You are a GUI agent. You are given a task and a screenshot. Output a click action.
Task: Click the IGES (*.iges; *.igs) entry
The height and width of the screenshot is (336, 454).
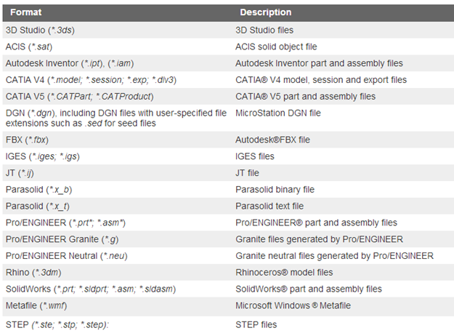click(x=43, y=156)
